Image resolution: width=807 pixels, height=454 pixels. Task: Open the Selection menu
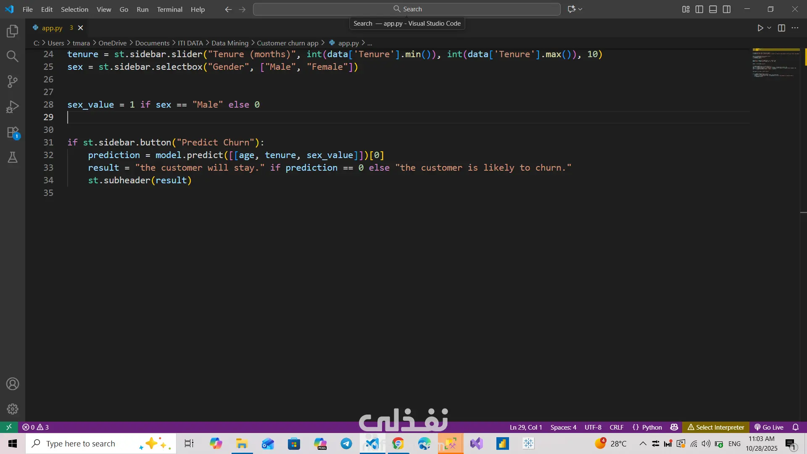tap(74, 9)
